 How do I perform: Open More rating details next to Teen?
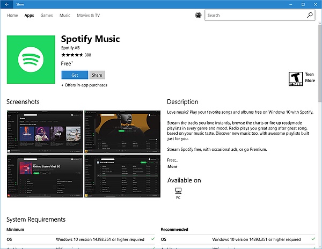(x=310, y=80)
